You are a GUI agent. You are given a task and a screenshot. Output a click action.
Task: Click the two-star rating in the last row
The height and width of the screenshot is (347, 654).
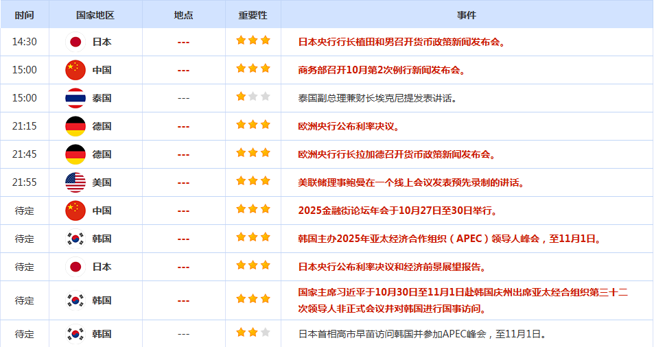point(253,333)
